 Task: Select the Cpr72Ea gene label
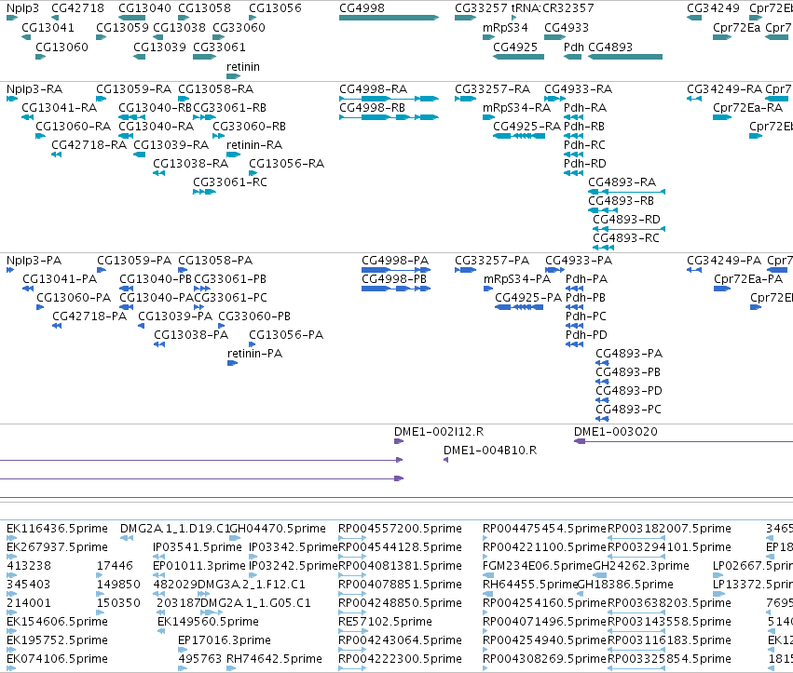coord(736,27)
